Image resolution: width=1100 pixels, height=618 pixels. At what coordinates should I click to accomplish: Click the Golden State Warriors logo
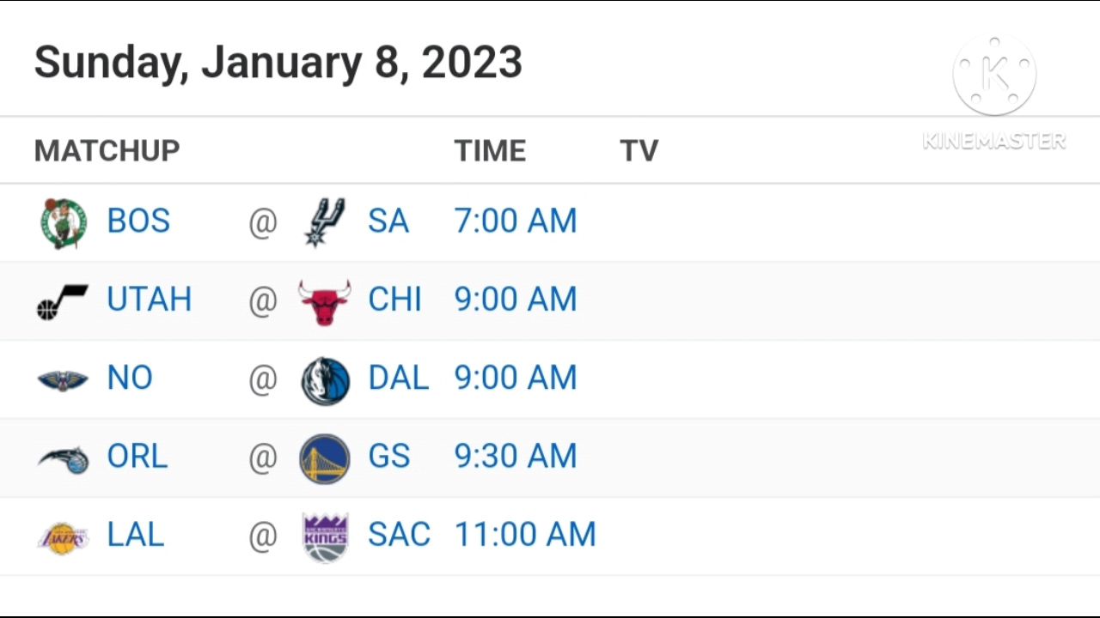point(325,458)
